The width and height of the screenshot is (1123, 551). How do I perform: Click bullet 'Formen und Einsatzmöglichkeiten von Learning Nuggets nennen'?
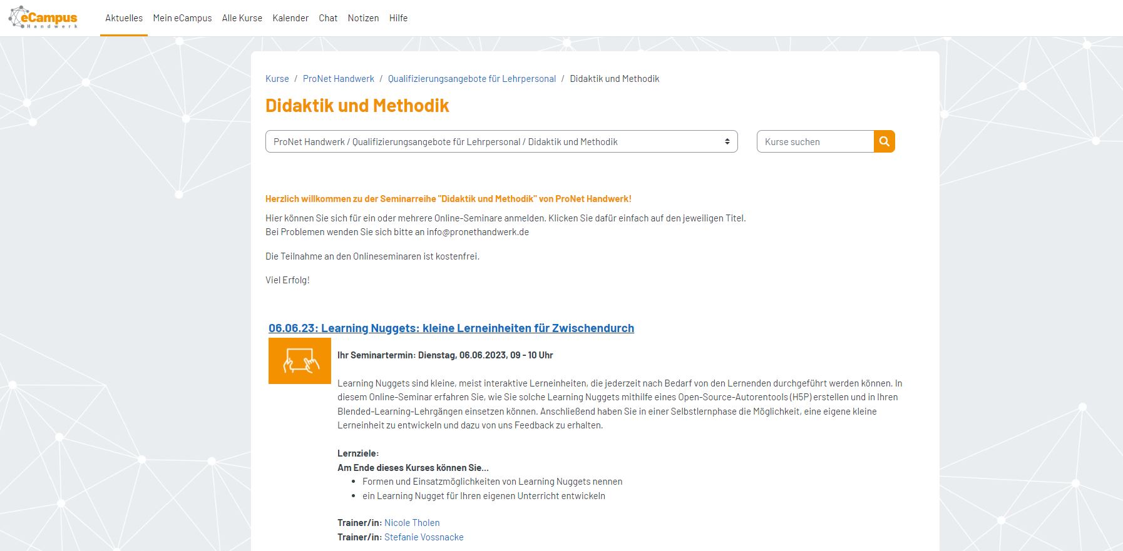[492, 482]
